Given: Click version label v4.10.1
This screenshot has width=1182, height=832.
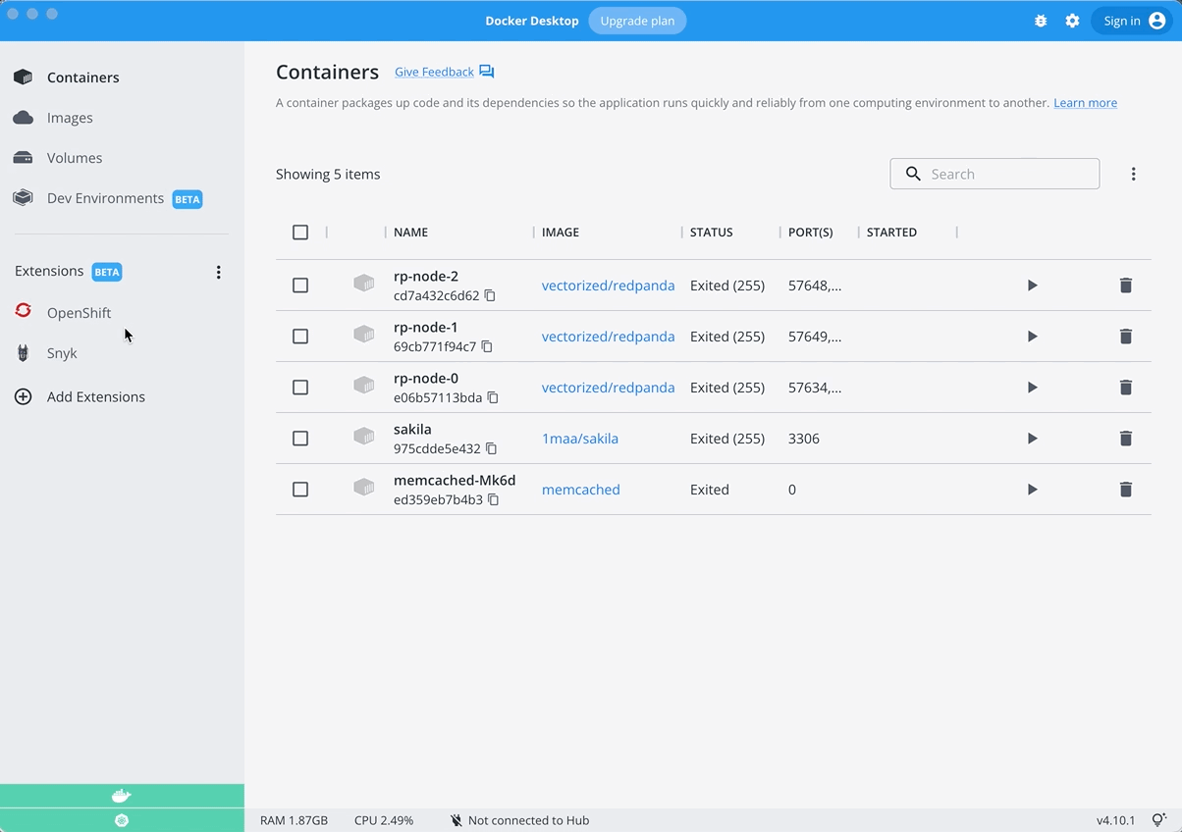Looking at the screenshot, I should [1115, 820].
